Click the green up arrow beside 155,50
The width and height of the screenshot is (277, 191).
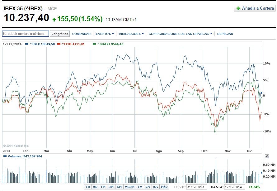tap(54, 19)
